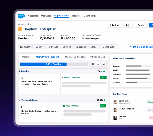Click the MEDDPICC Overview heading

pos(124,58)
